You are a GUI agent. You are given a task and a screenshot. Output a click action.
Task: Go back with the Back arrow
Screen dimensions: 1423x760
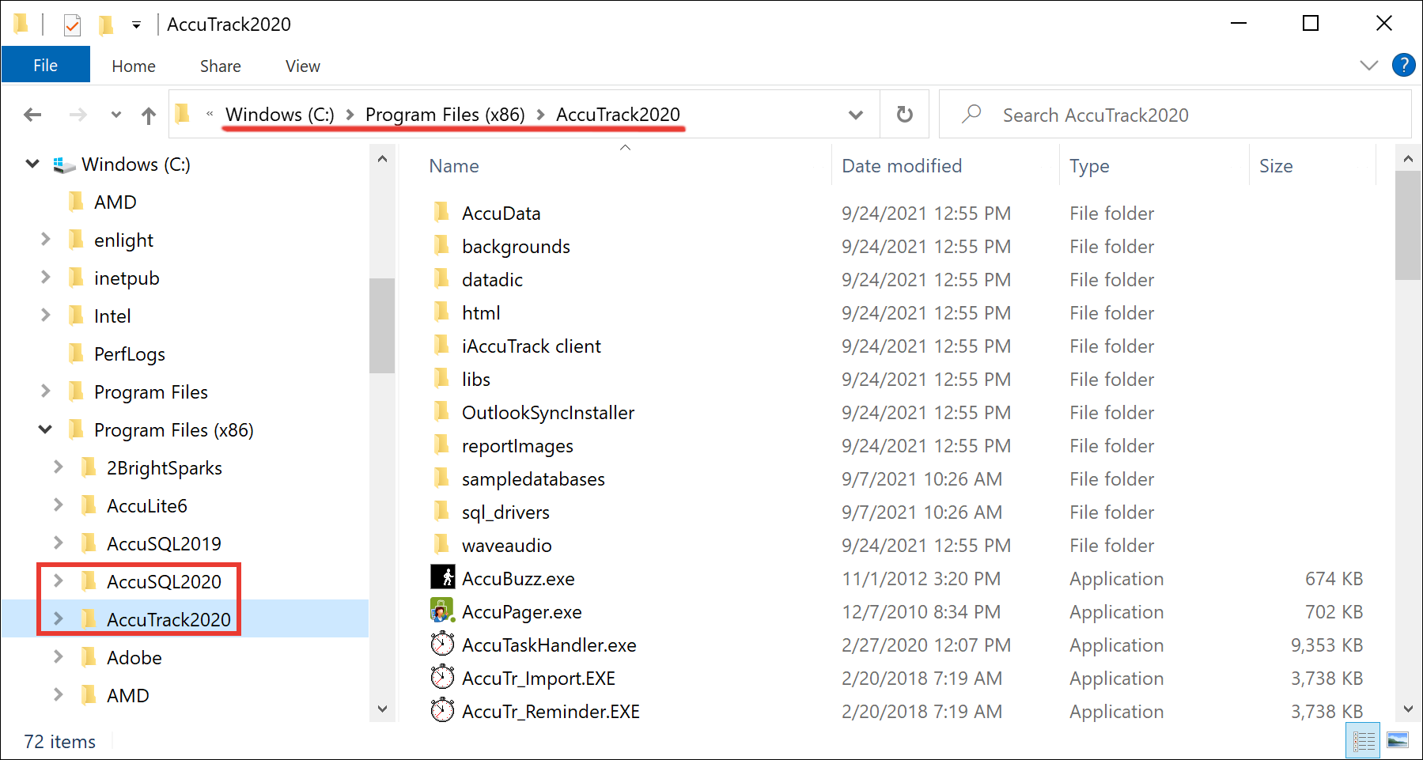(32, 115)
